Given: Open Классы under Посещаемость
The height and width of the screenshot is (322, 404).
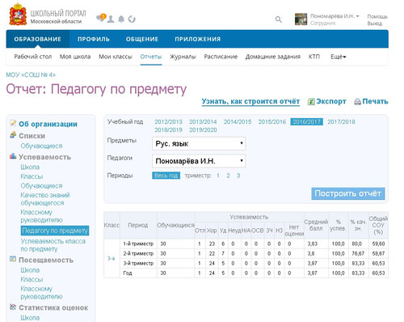Looking at the screenshot, I should point(32,279).
